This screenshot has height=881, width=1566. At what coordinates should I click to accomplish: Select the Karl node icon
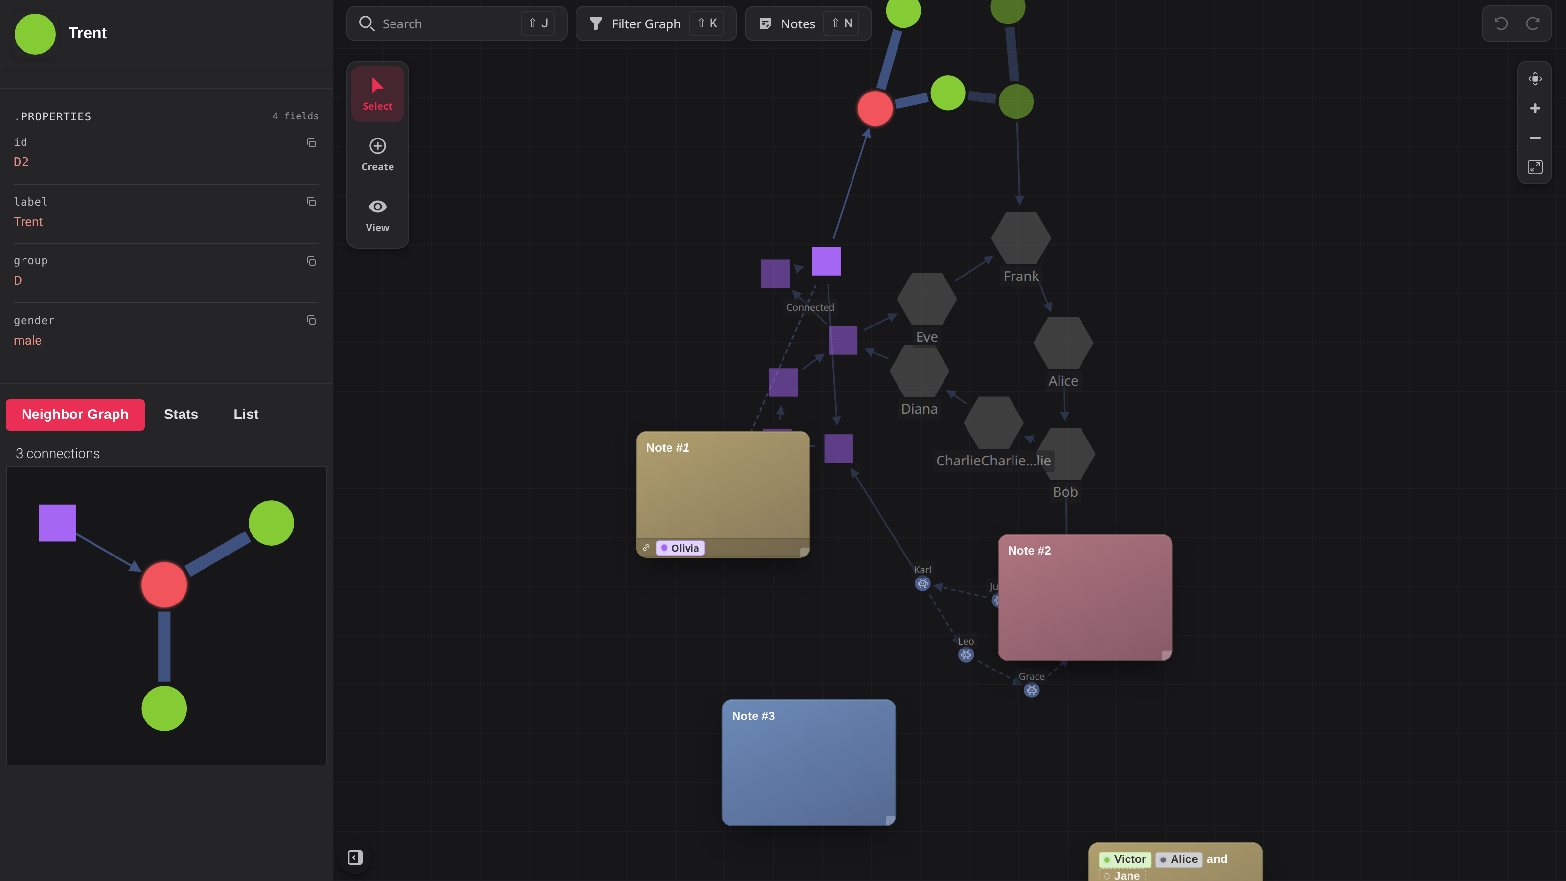[922, 584]
